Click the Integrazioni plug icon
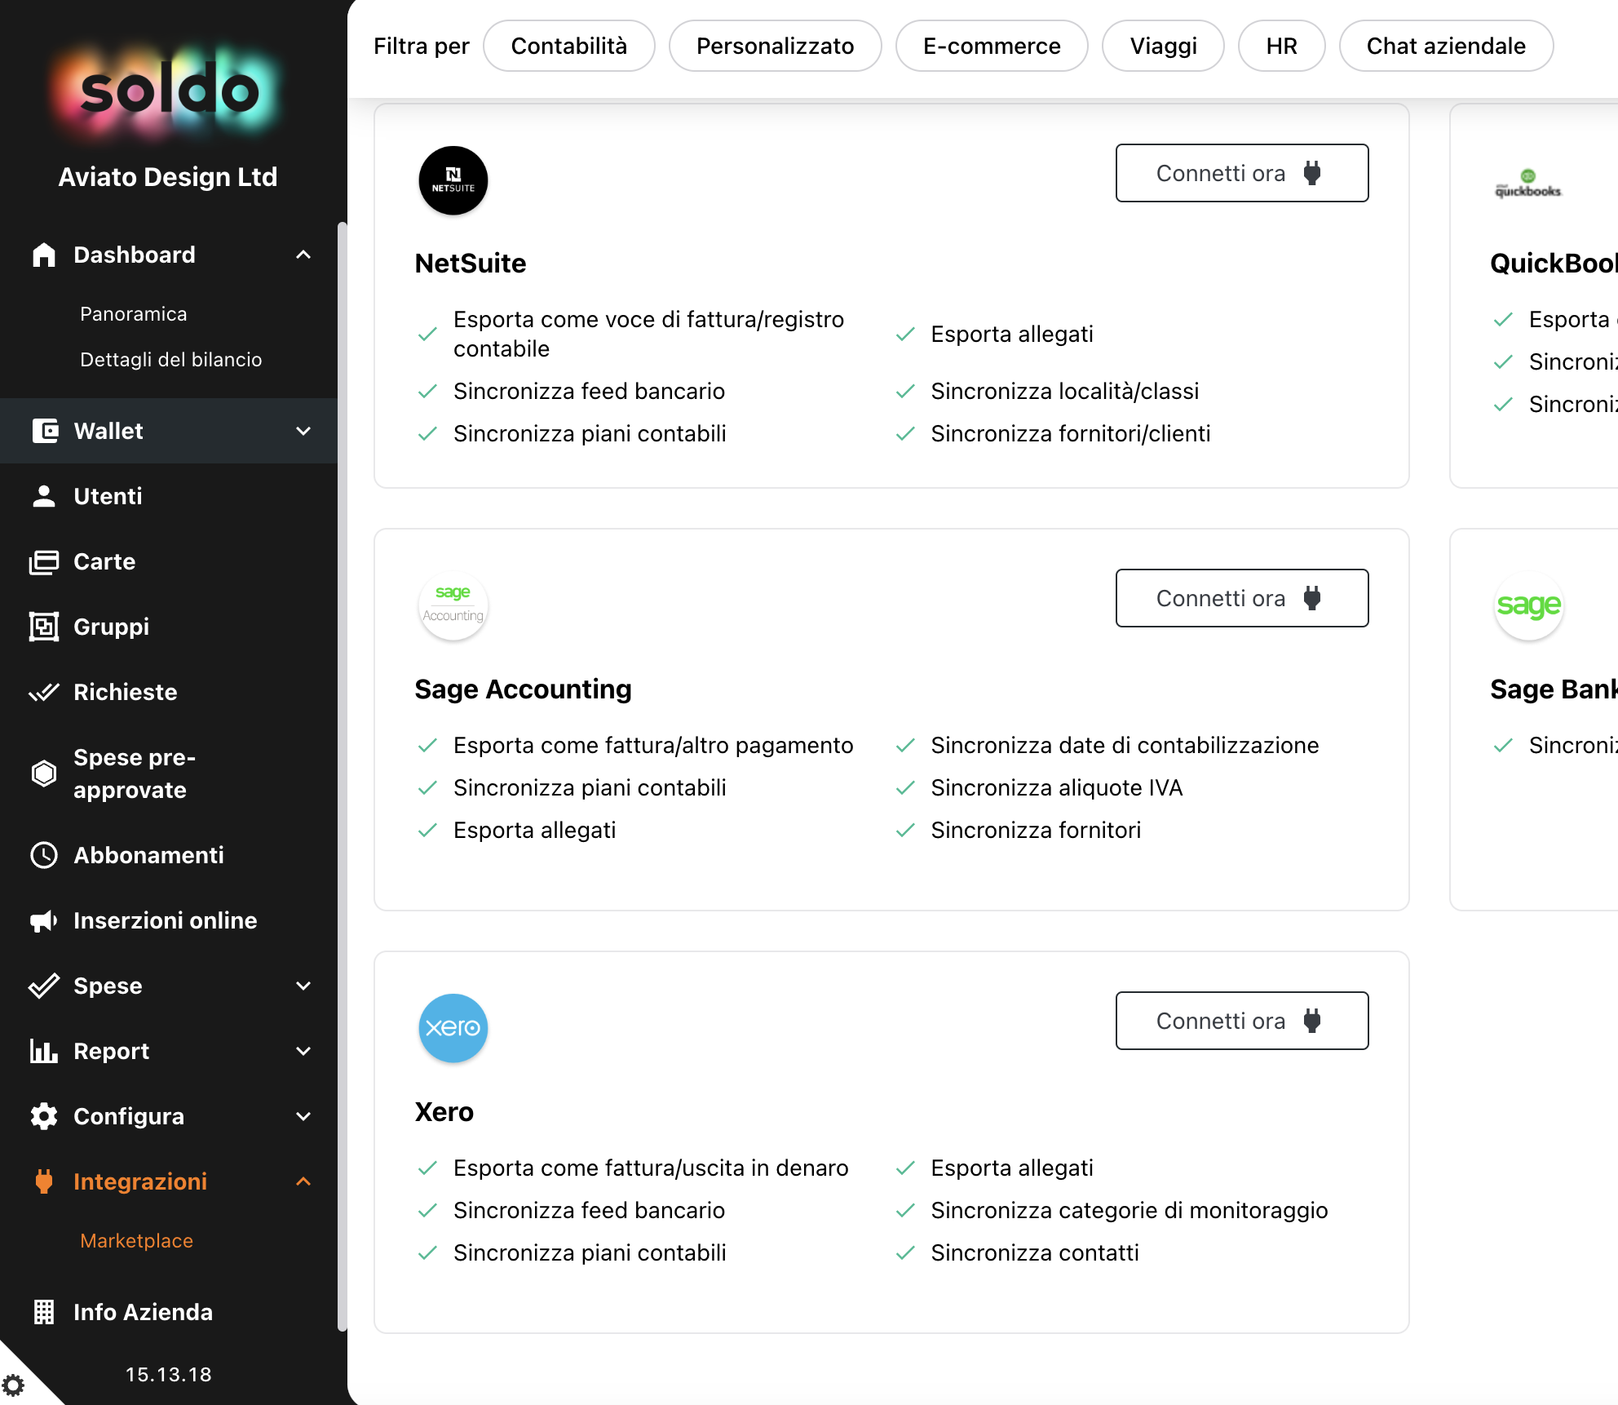Screen dimensions: 1618x1405 44,1181
